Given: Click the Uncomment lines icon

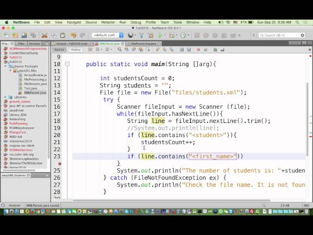Looking at the screenshot, I should [223, 49].
